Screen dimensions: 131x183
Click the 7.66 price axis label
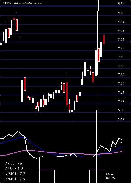click(121, 66)
